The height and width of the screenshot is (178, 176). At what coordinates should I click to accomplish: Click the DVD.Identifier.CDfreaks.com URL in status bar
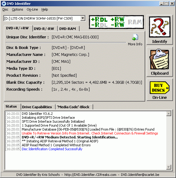90,175
